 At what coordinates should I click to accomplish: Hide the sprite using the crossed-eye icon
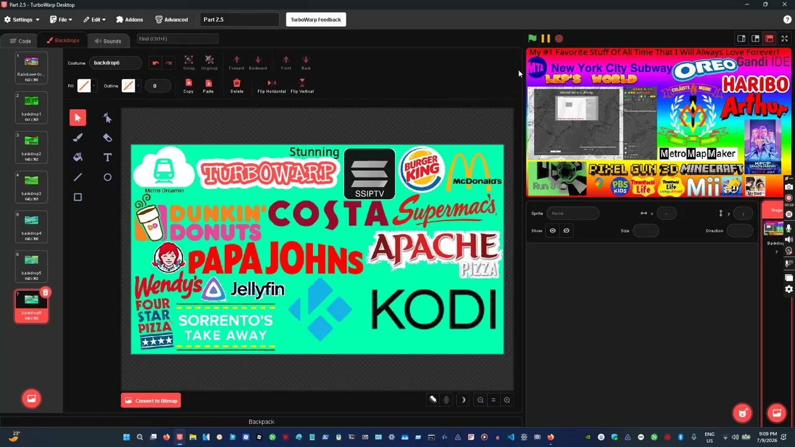566,230
